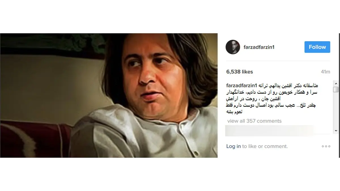
Task: Click the caption scrollbar thumb
Action: [x=336, y=90]
